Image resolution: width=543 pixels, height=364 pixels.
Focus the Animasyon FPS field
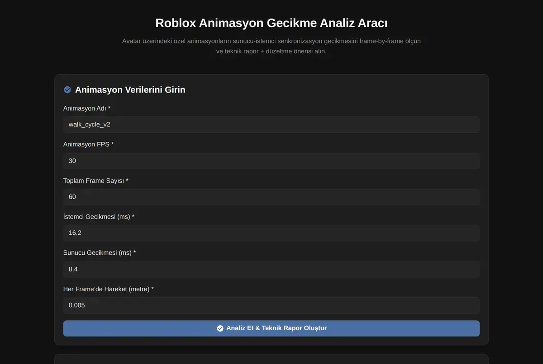pyautogui.click(x=271, y=161)
